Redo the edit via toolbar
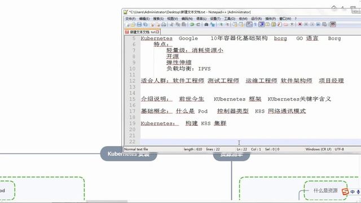This screenshot has width=361, height=203. (x=198, y=24)
